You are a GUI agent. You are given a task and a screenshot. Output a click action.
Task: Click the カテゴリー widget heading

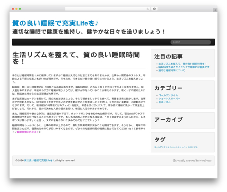[x=168, y=88]
